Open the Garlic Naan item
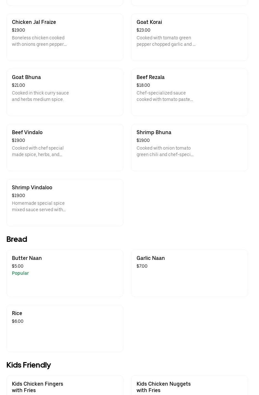This screenshot has width=259, height=395. pyautogui.click(x=150, y=258)
